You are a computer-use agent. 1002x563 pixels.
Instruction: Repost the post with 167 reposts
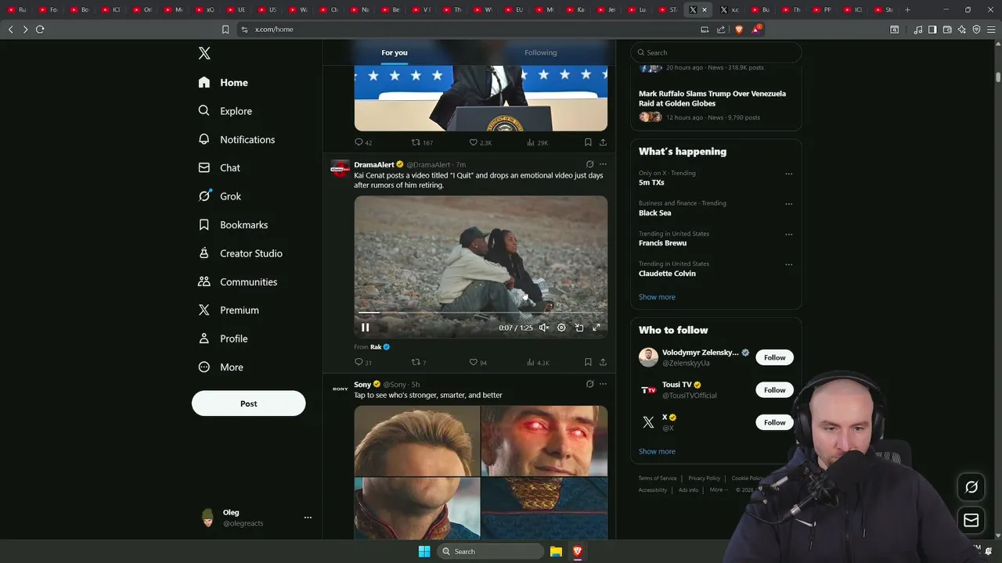click(x=422, y=142)
